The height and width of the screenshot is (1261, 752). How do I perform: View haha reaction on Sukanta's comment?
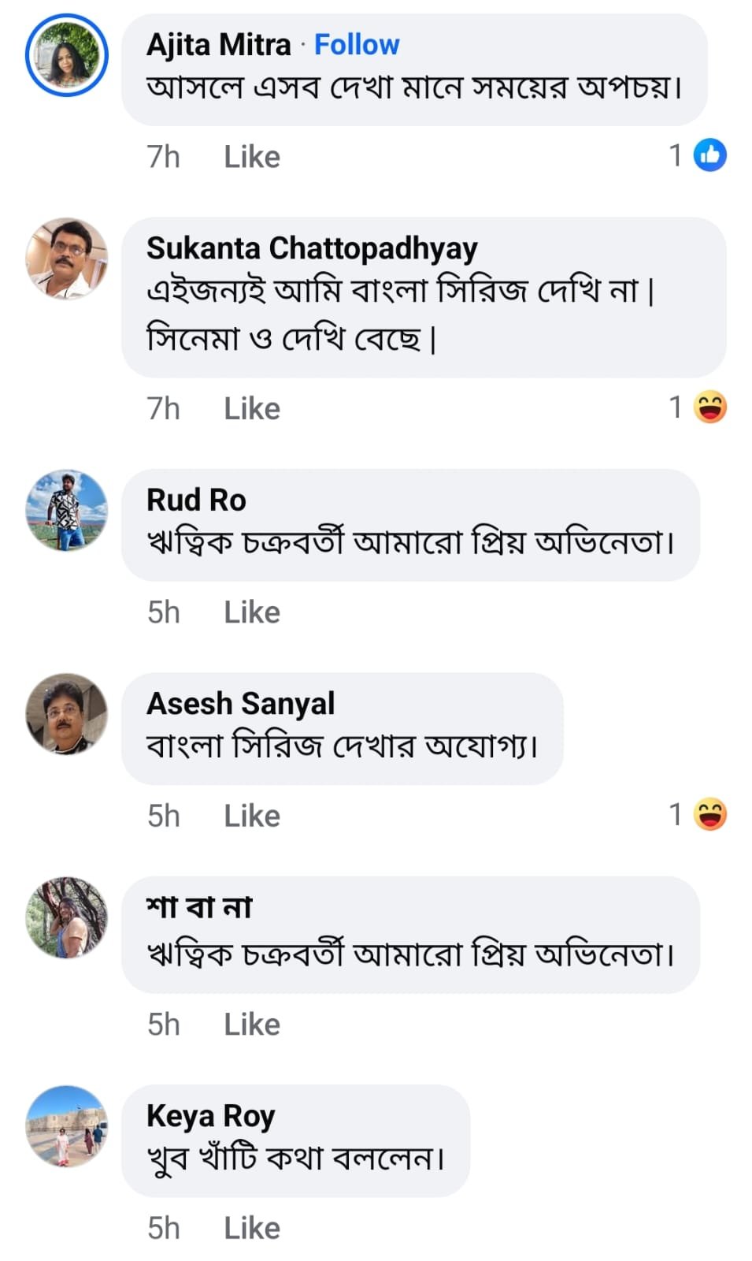pyautogui.click(x=710, y=407)
